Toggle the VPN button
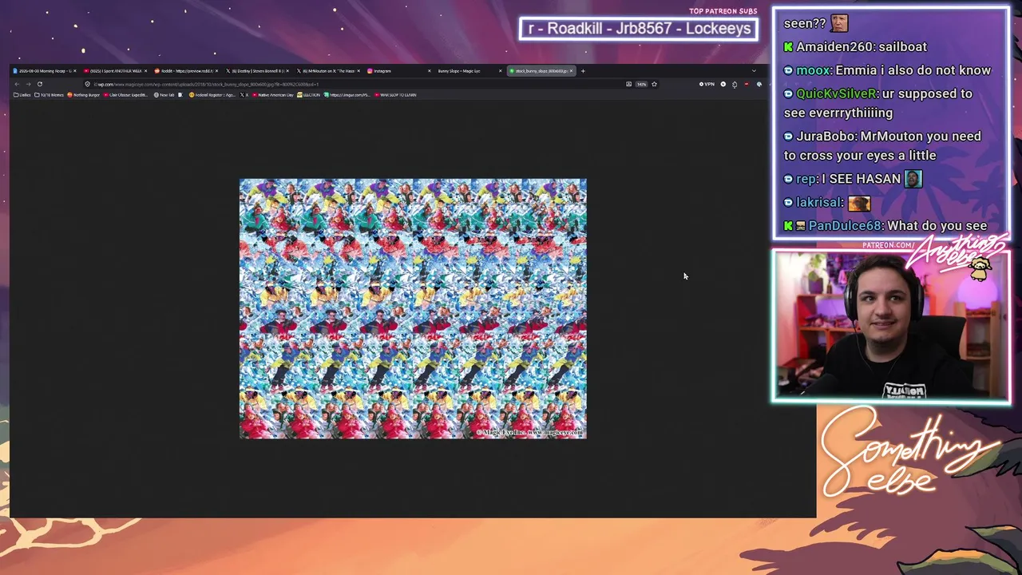1022x575 pixels. pyautogui.click(x=707, y=84)
